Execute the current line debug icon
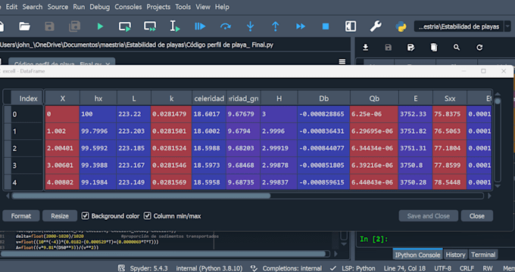 point(226,26)
